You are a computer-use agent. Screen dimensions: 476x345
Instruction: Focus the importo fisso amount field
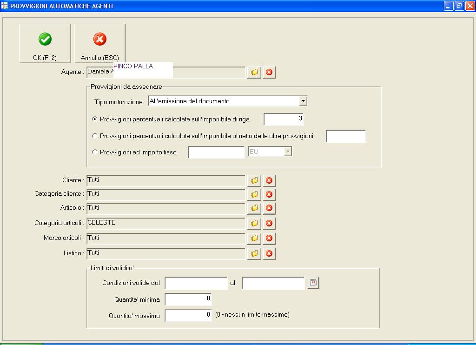click(216, 152)
